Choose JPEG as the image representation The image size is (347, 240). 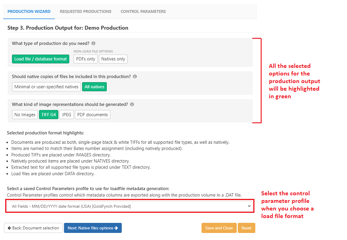click(66, 114)
